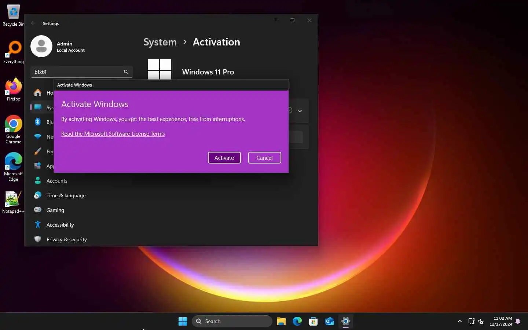
Task: Expand the activation state chevron
Action: pos(300,111)
